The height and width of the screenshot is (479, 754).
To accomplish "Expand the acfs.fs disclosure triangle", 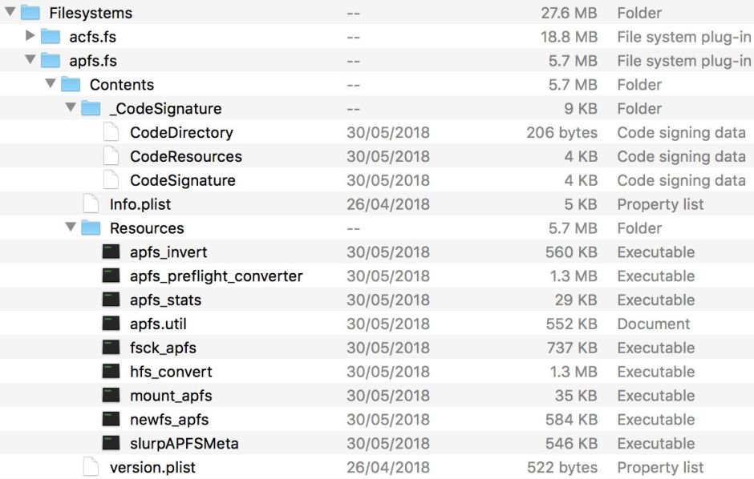I will 30,36.
